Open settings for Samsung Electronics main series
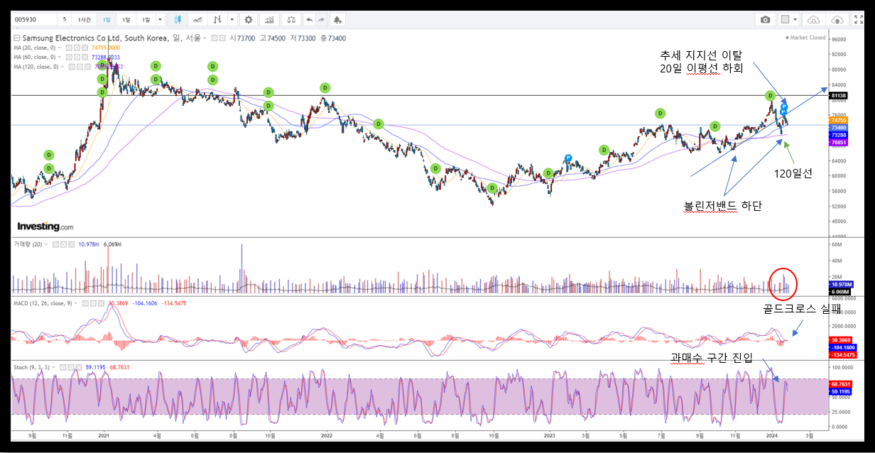The image size is (875, 453). (x=222, y=38)
